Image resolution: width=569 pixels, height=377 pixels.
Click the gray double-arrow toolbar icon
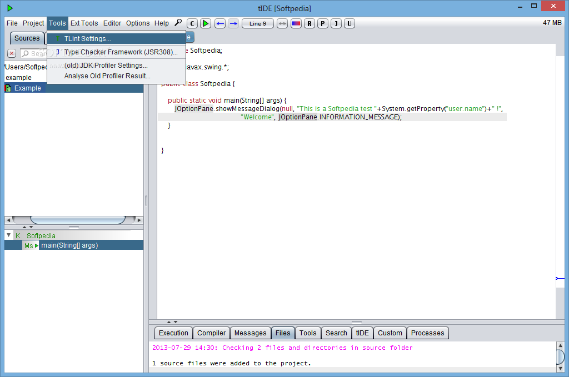click(x=282, y=23)
